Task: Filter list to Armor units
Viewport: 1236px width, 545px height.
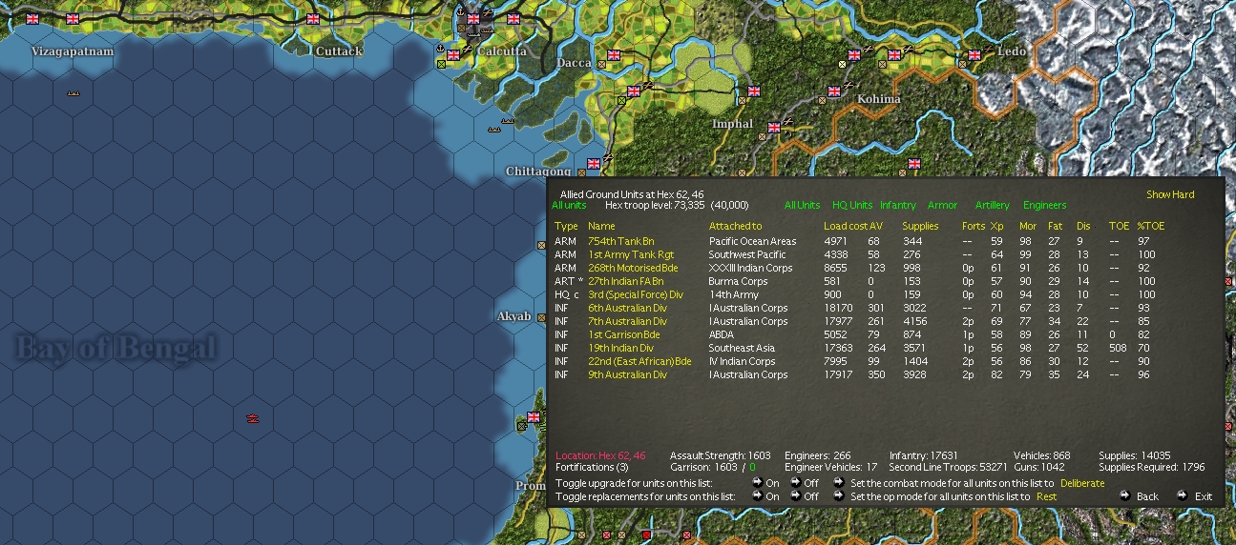Action: pyautogui.click(x=942, y=205)
